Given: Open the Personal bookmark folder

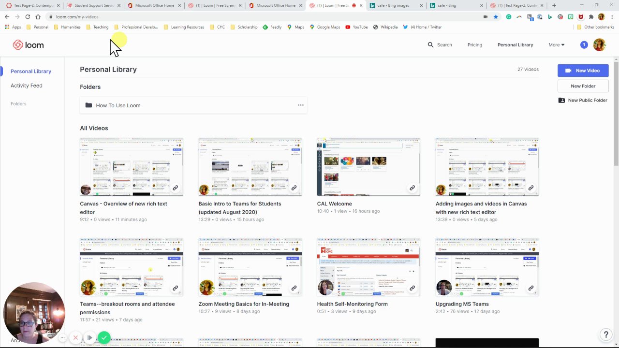Looking at the screenshot, I should pyautogui.click(x=37, y=27).
